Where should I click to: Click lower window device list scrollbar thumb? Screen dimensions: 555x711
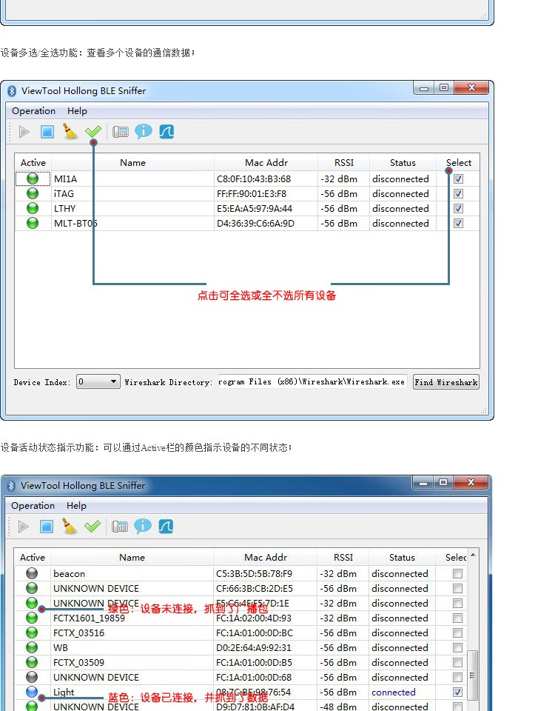473,675
